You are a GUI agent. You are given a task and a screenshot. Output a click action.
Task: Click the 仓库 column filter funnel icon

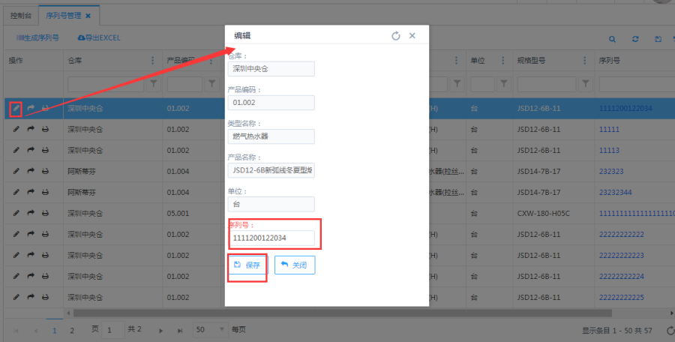pyautogui.click(x=153, y=84)
